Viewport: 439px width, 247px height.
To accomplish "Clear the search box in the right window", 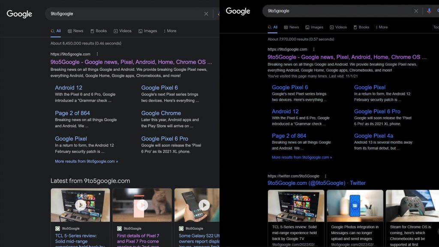I will tap(416, 11).
